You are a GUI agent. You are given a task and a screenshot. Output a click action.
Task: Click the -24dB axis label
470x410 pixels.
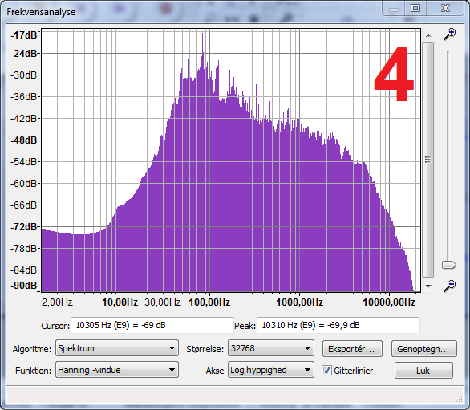click(x=24, y=54)
